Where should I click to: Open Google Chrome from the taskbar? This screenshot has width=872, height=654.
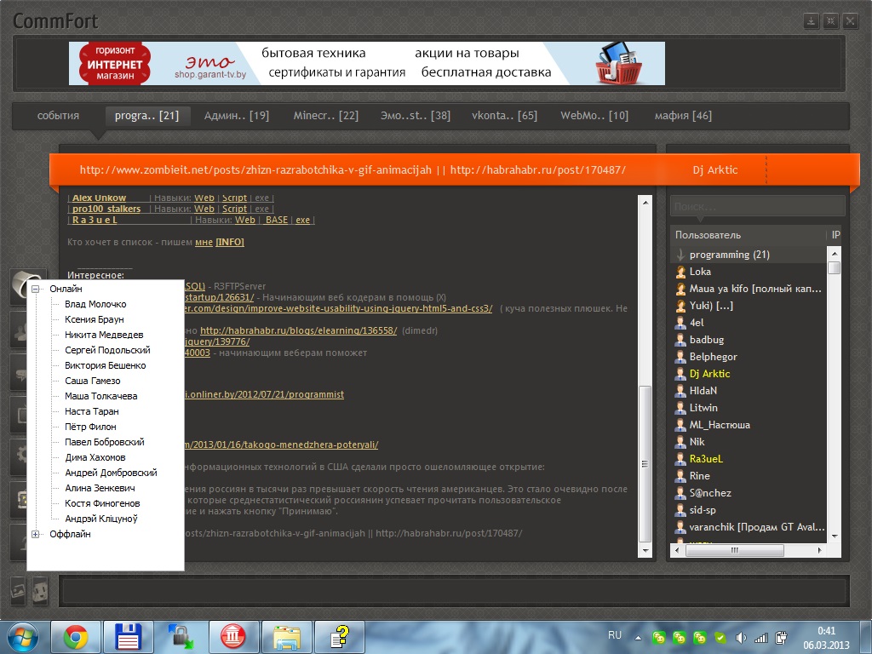click(76, 636)
